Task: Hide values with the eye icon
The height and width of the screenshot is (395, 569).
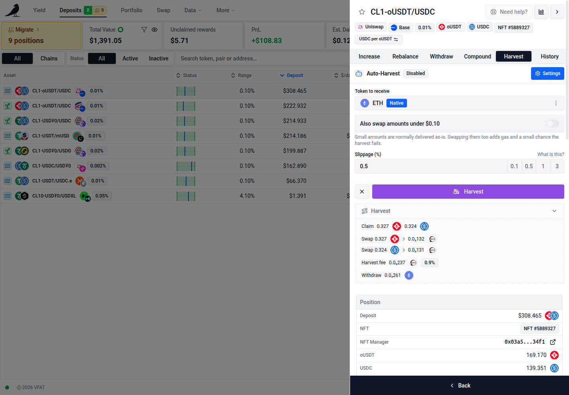Action: [154, 30]
